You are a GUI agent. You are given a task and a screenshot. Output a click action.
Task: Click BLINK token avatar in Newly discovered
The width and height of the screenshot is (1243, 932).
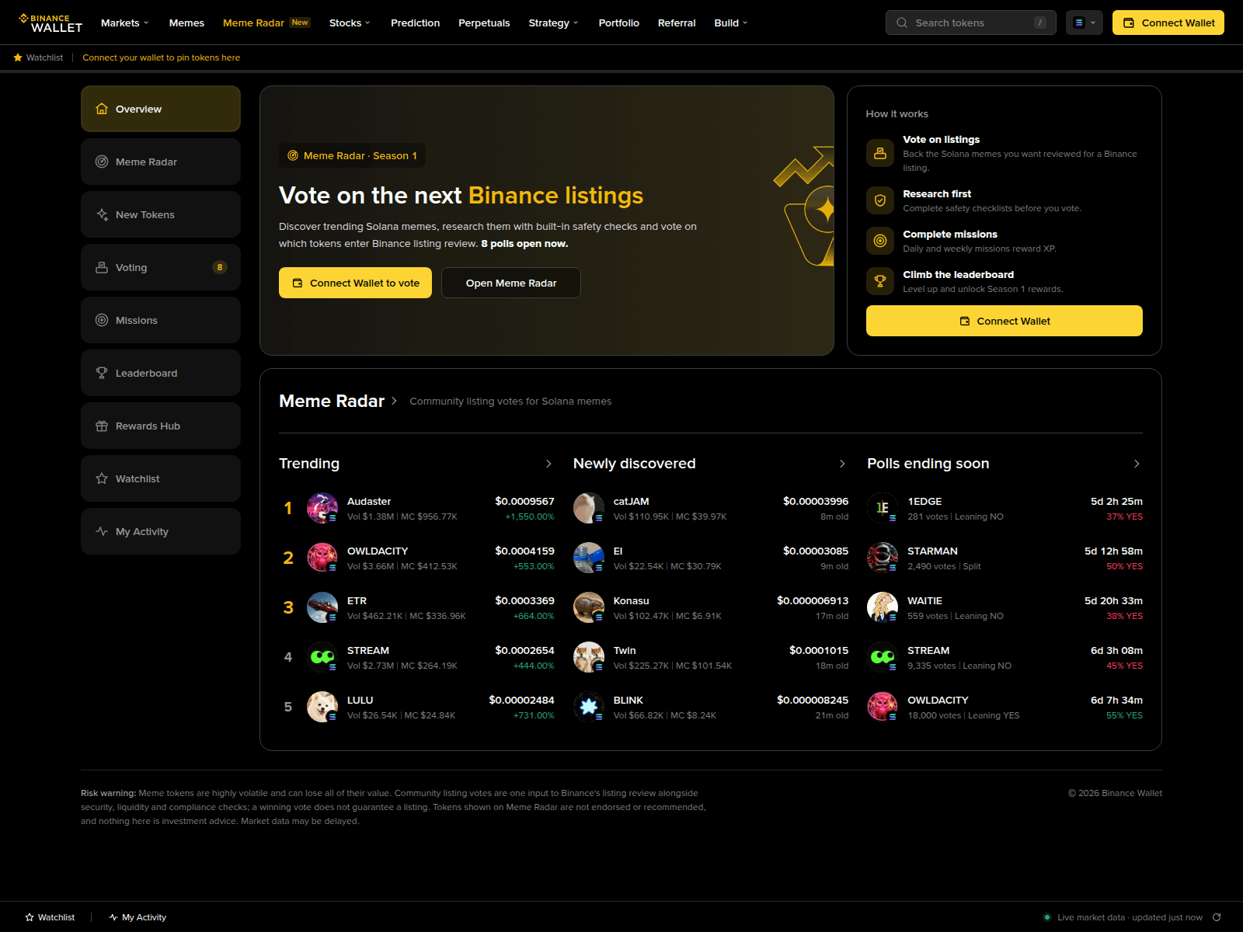[x=589, y=707]
